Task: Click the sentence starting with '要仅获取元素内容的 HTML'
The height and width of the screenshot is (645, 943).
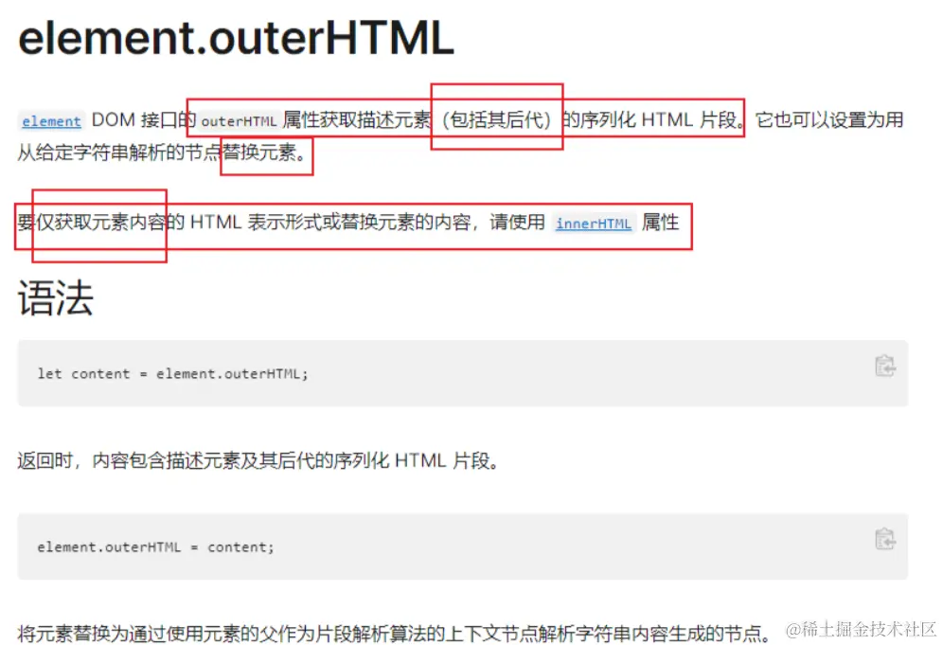Action: [348, 223]
